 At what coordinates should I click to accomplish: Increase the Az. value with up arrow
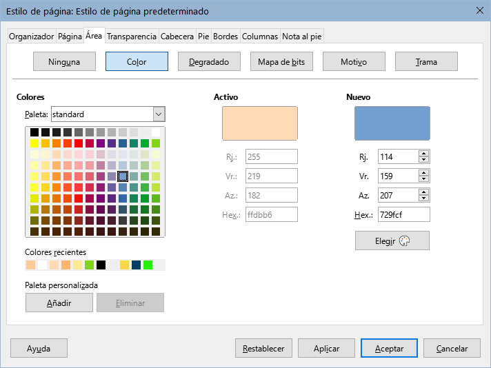[x=424, y=192]
